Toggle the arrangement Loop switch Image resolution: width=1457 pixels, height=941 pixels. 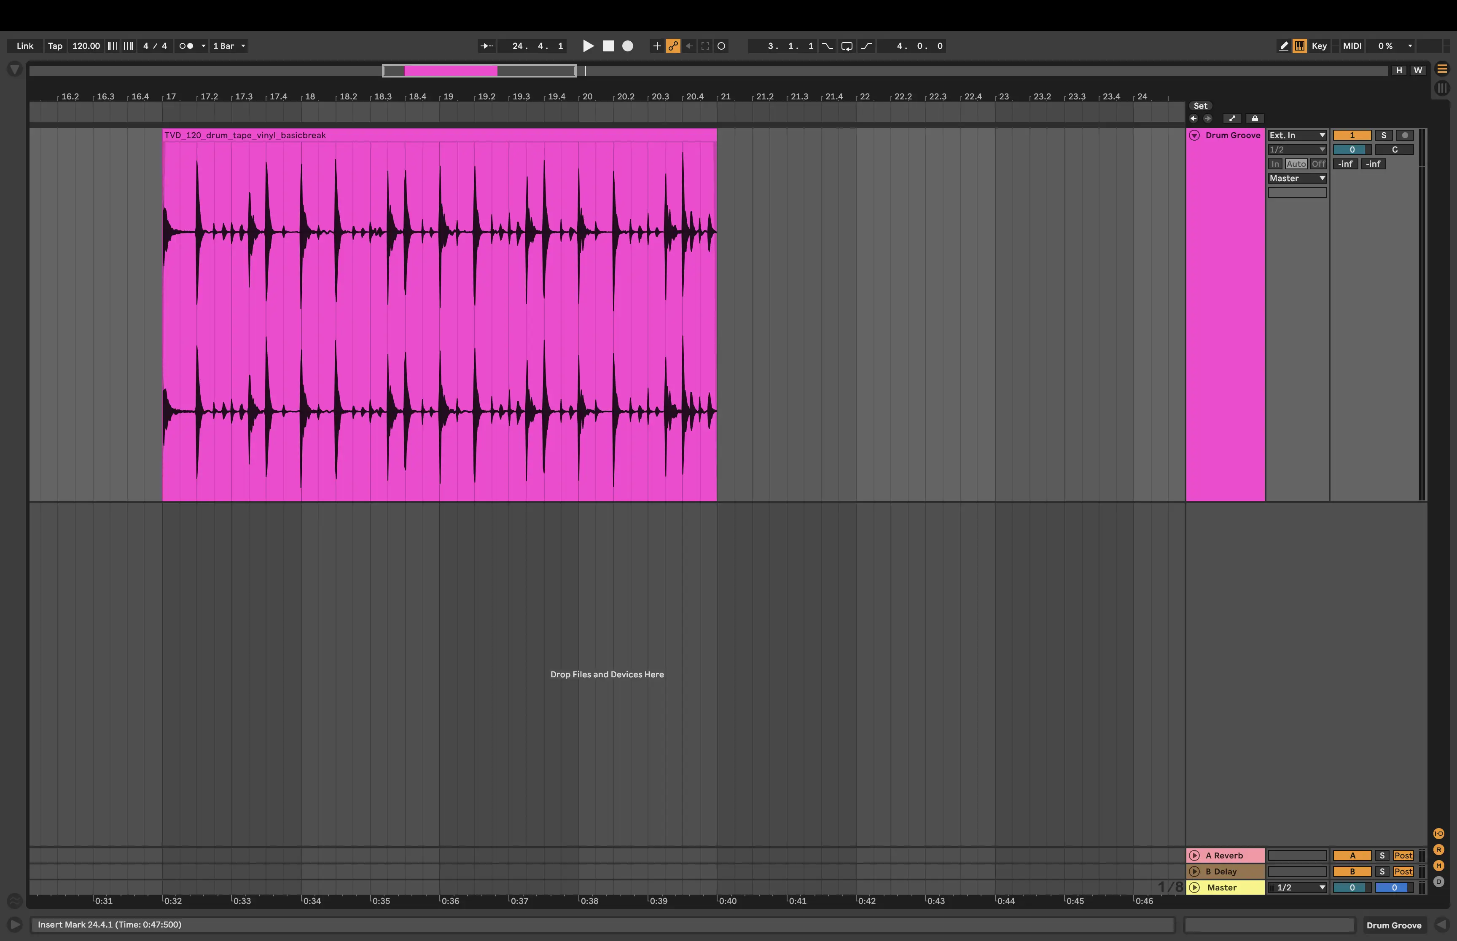[x=847, y=46]
